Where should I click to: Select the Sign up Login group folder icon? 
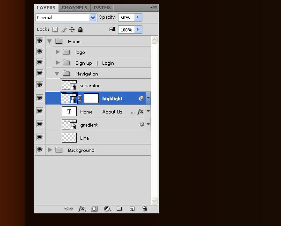[x=67, y=63]
